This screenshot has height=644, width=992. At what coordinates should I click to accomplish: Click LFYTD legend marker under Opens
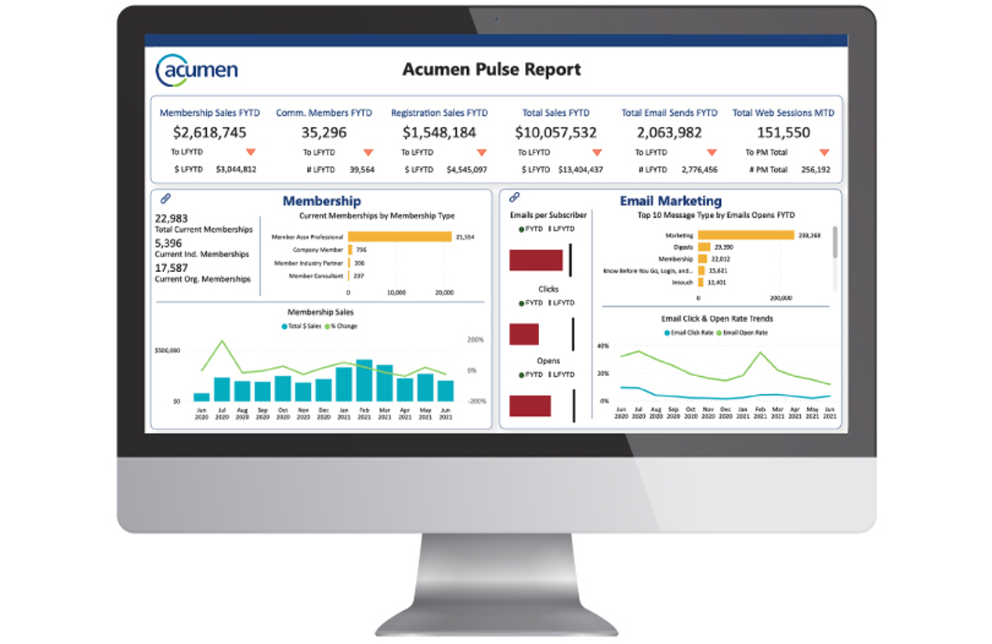pyautogui.click(x=550, y=374)
